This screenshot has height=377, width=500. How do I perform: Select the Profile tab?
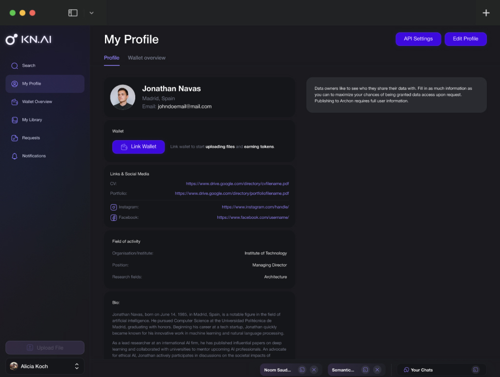(x=111, y=58)
